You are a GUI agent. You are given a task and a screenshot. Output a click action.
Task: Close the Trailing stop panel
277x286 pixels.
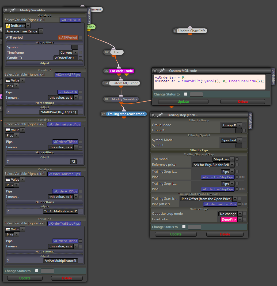[x=153, y=115]
